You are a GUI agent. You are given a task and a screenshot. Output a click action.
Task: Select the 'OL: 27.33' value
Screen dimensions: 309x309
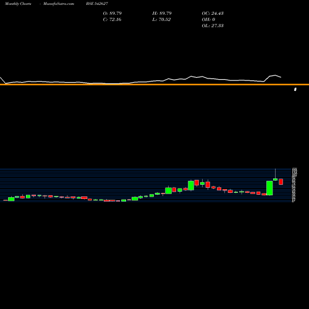[213, 25]
